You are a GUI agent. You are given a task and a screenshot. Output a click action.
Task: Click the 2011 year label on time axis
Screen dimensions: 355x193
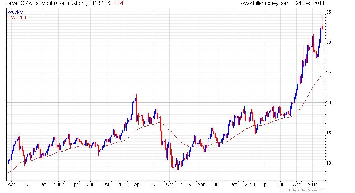(313, 184)
